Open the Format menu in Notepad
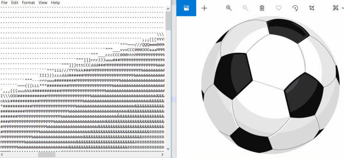344x158 pixels. coord(28,3)
